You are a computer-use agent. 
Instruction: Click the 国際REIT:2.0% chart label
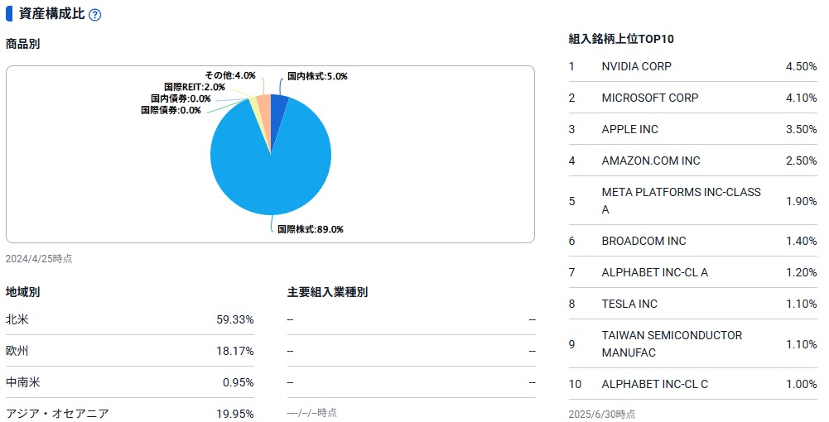[195, 87]
